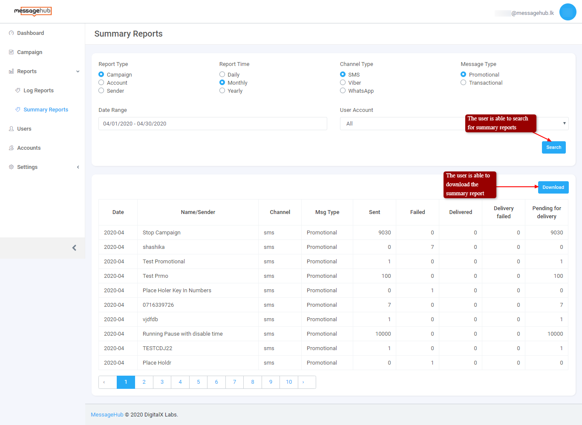Viewport: 582px width, 425px height.
Task: Click the Settings gear icon
Action: pyautogui.click(x=12, y=167)
